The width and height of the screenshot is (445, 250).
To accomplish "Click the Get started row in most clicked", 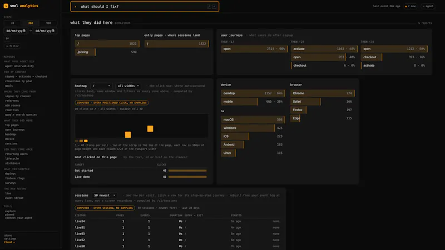I will click(x=141, y=171).
